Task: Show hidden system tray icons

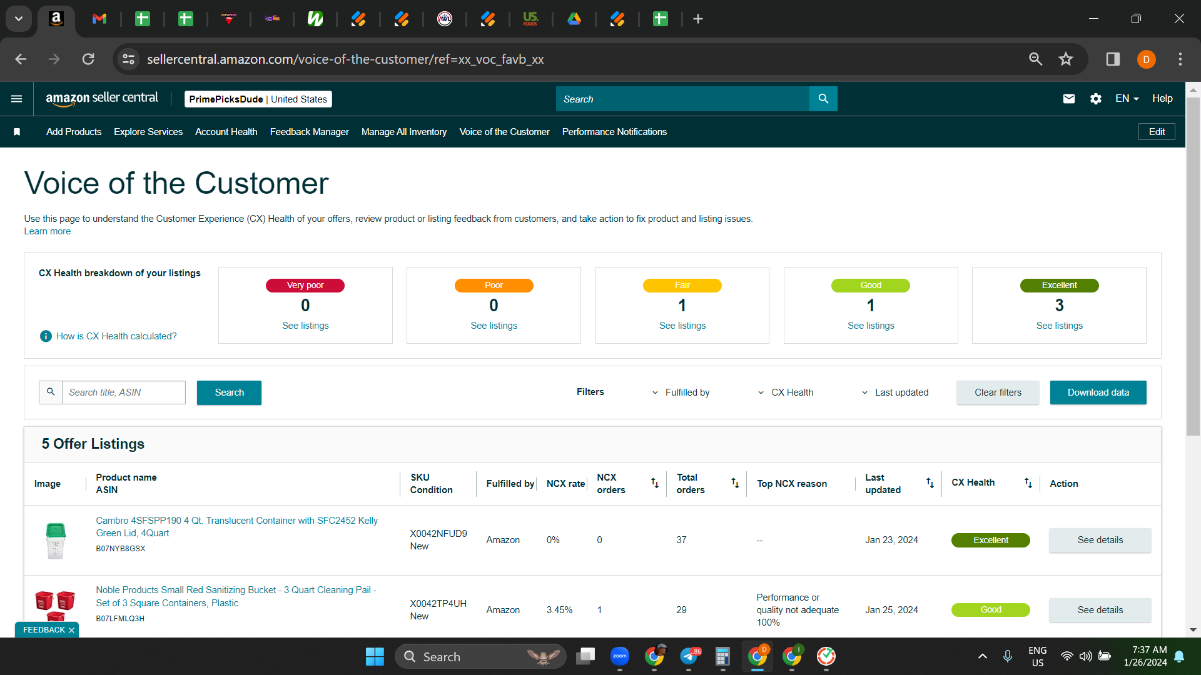Action: click(x=983, y=656)
